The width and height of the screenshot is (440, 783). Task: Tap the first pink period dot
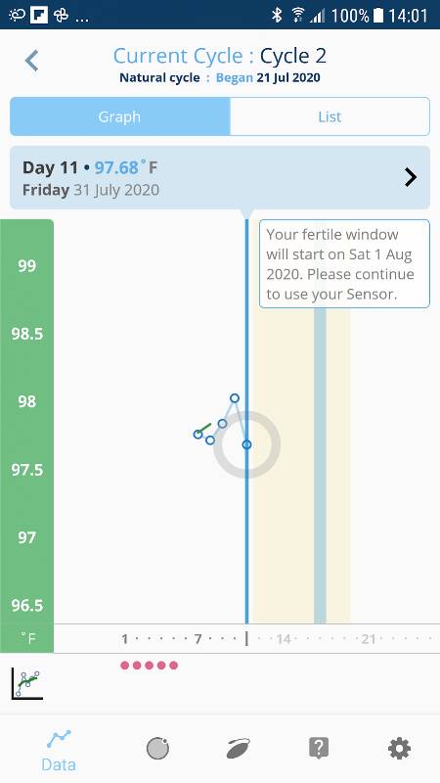coord(125,666)
